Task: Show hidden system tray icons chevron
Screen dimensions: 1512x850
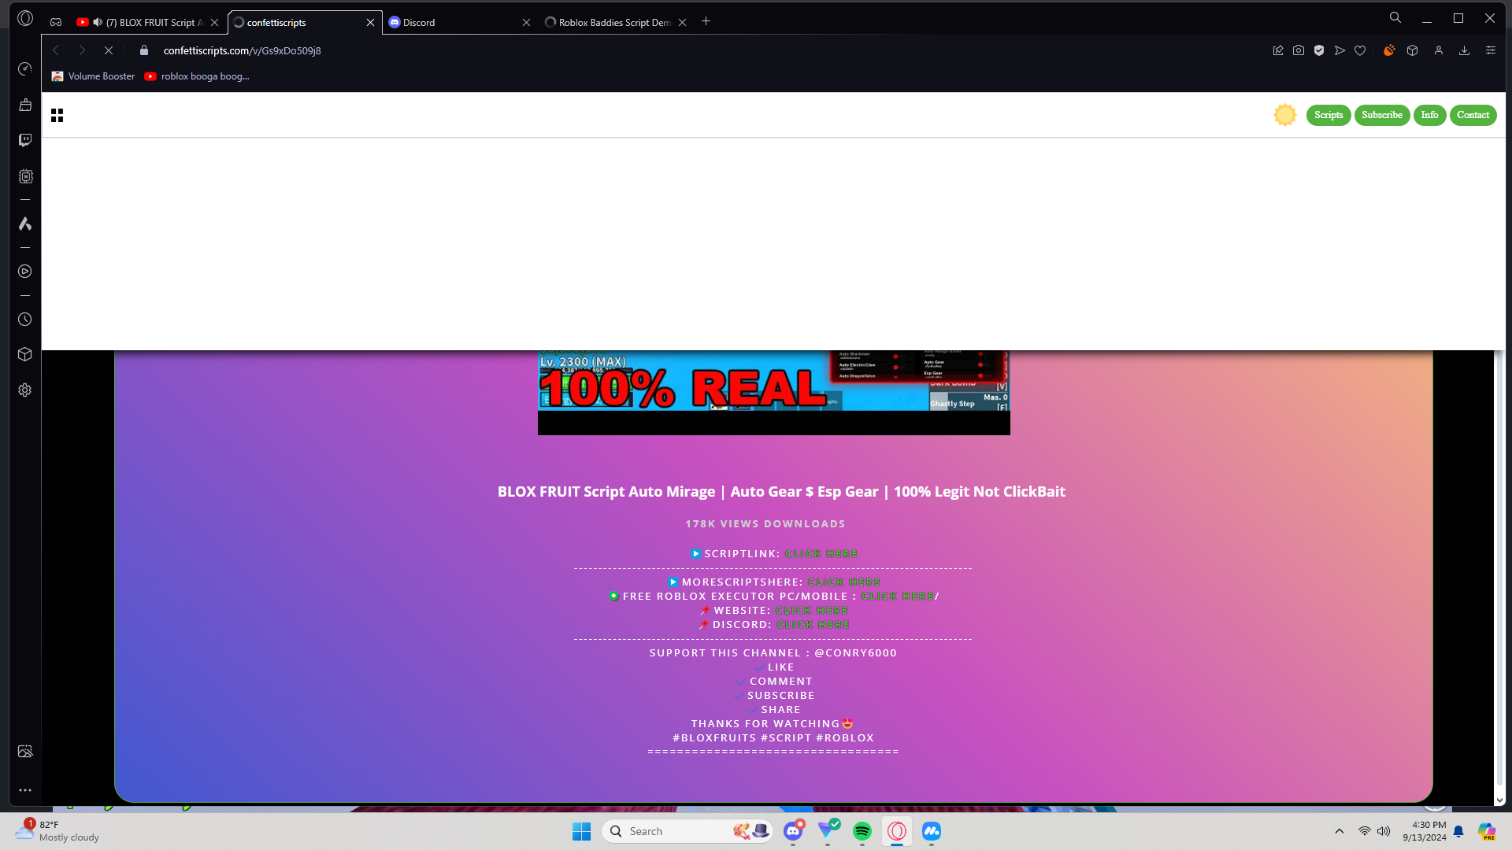Action: coord(1340,831)
